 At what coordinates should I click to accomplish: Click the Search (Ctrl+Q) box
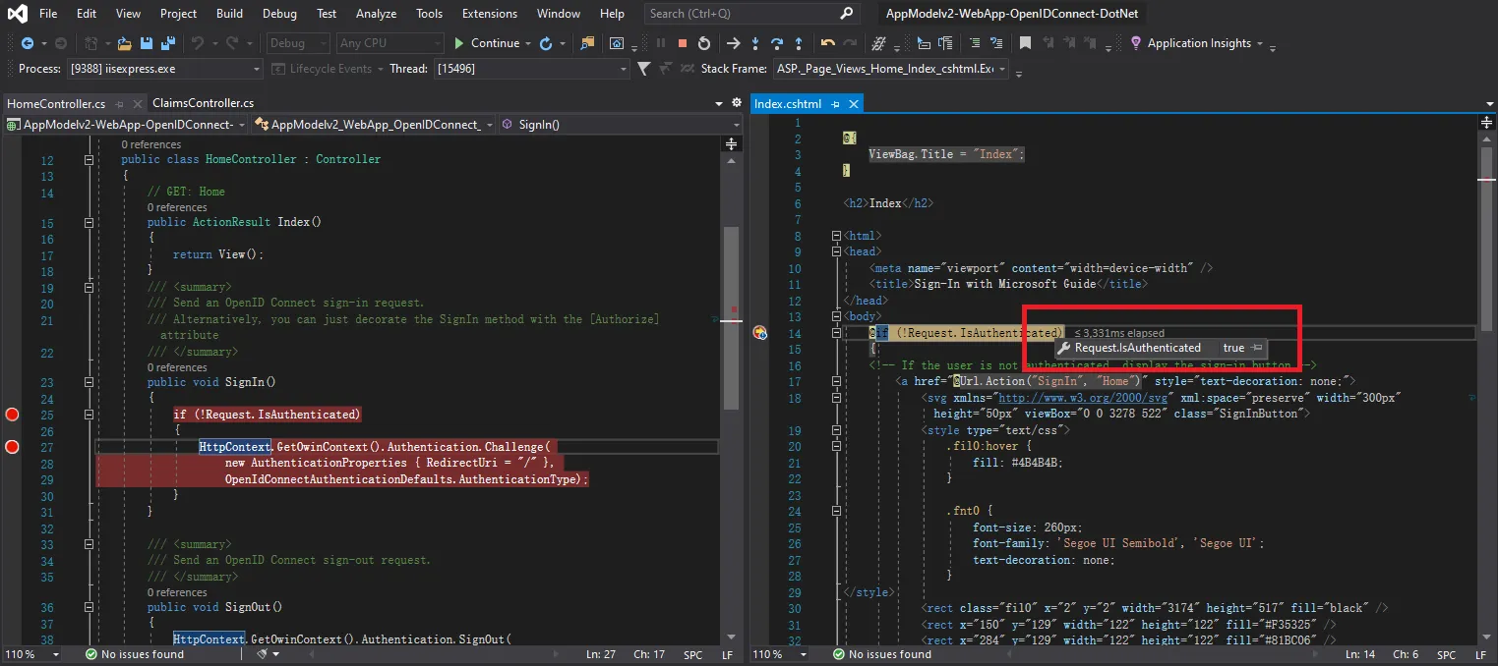pyautogui.click(x=740, y=14)
